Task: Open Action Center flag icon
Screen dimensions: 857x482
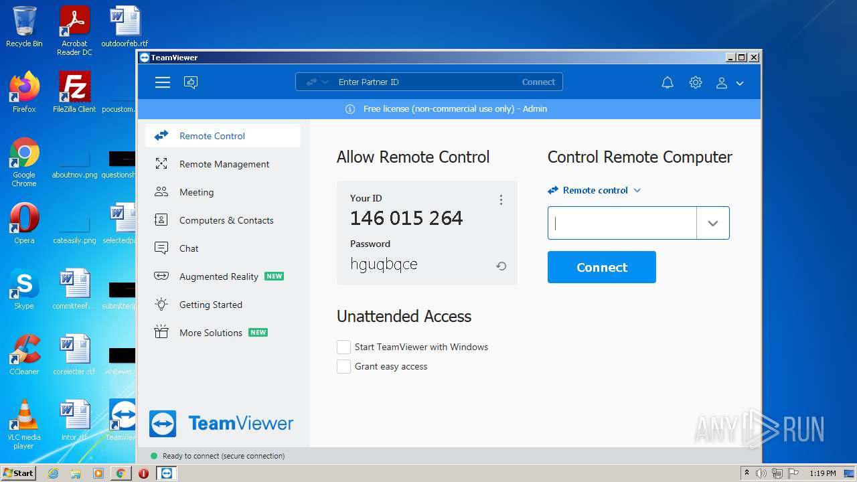Action: [x=793, y=473]
